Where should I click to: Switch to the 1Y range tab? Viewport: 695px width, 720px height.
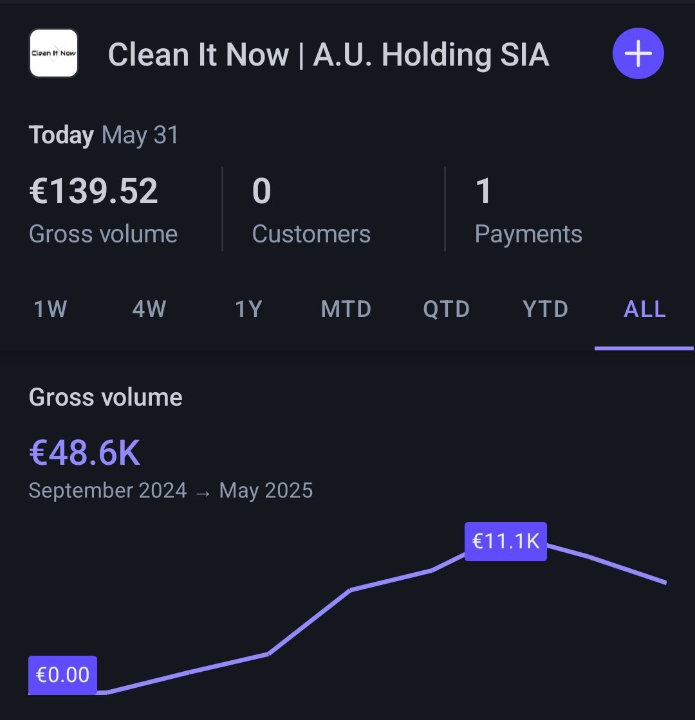click(248, 309)
